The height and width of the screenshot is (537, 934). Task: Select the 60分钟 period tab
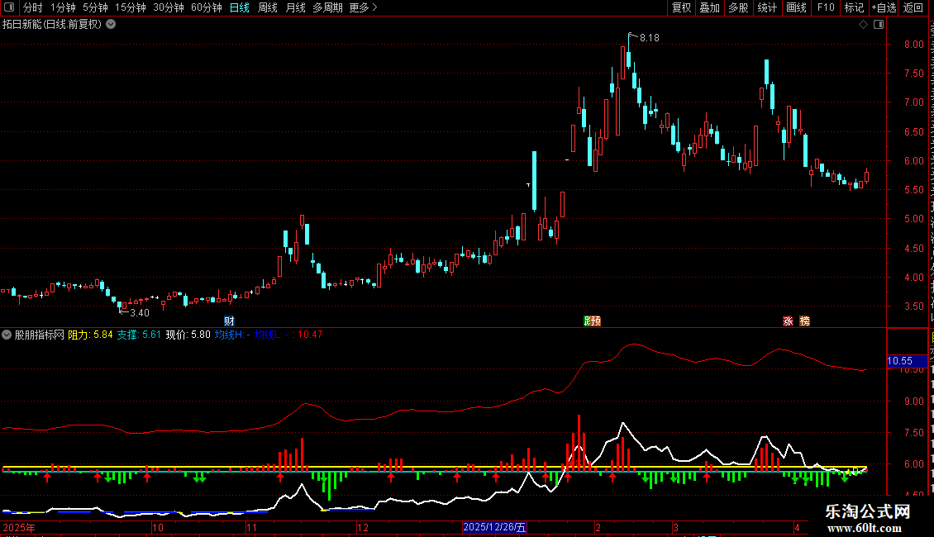click(x=206, y=7)
